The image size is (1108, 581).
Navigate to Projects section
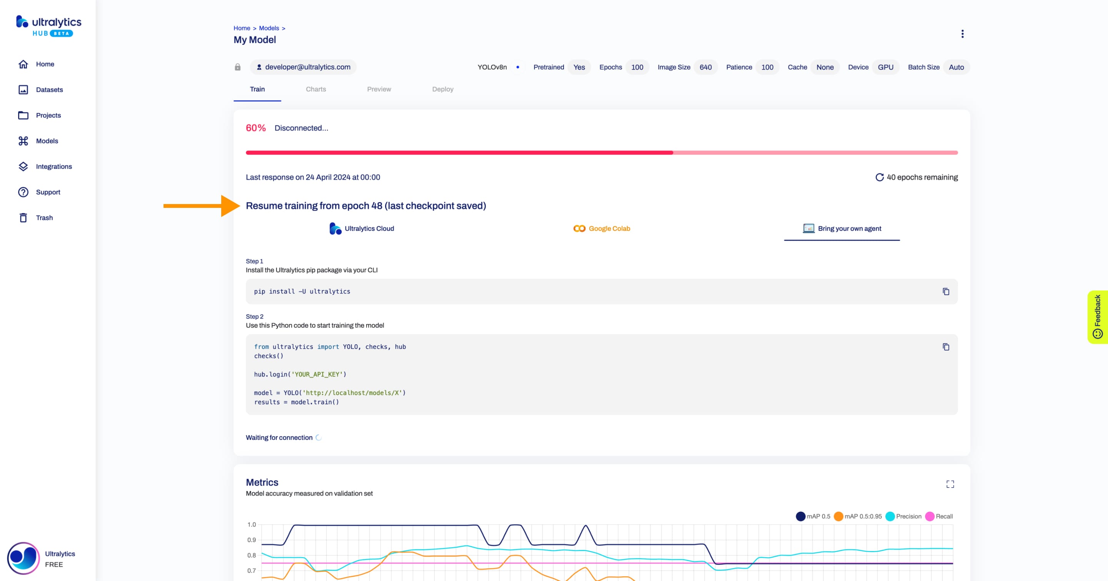(48, 115)
